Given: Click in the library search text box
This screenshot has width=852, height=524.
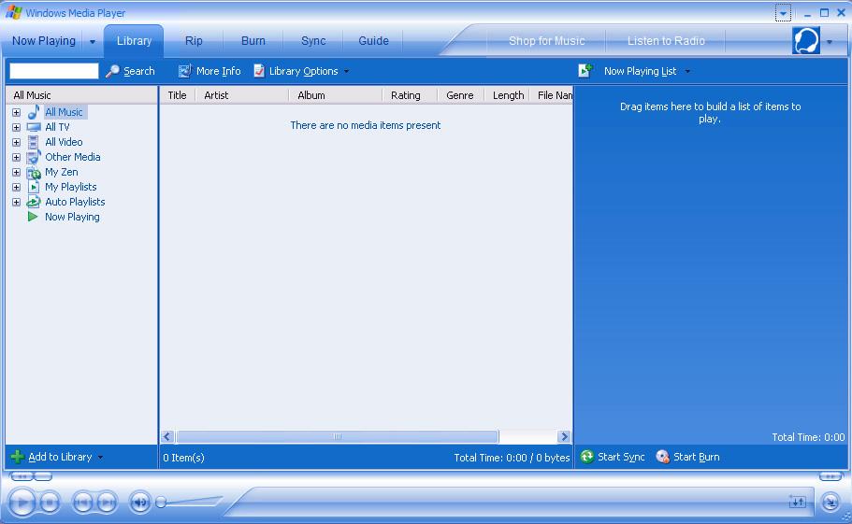Looking at the screenshot, I should point(54,71).
